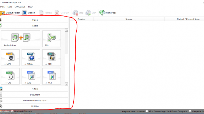The width and height of the screenshot is (204, 114).
Task: Click the Preview column header
Action: 81,19
